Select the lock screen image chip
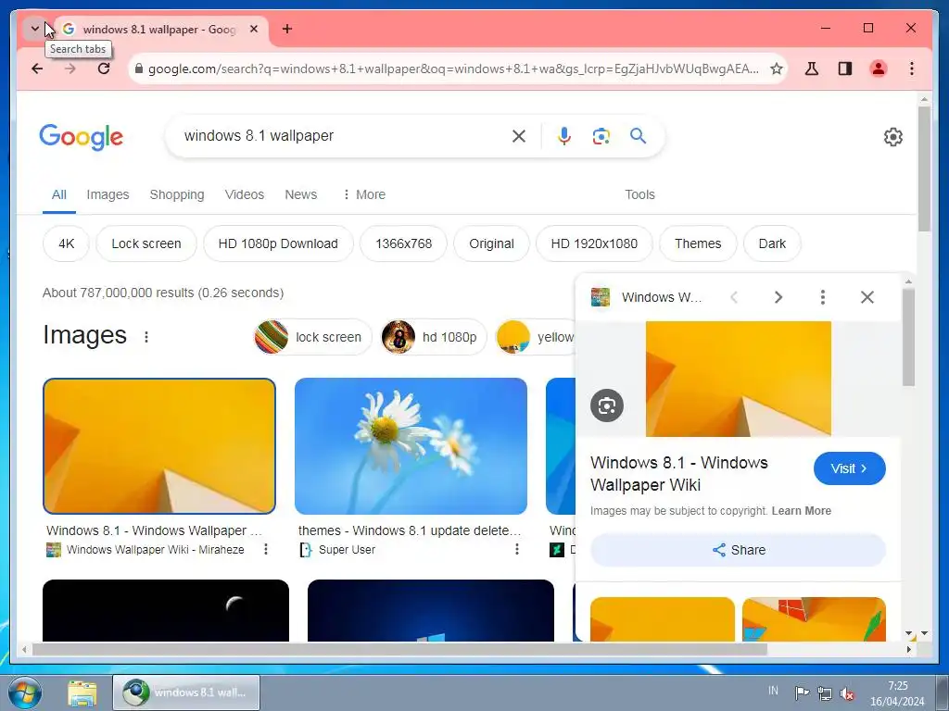The height and width of the screenshot is (711, 949). 312,337
